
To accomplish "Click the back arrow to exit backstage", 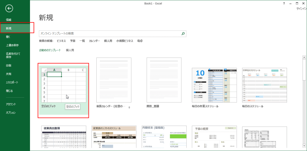I will 9,8.
